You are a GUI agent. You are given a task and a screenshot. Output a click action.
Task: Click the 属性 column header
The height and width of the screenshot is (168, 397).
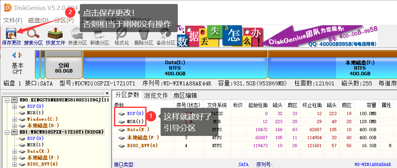coord(387,105)
